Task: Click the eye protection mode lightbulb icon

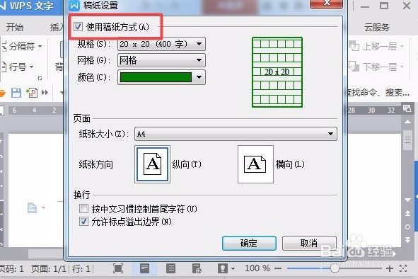Action: [223, 268]
